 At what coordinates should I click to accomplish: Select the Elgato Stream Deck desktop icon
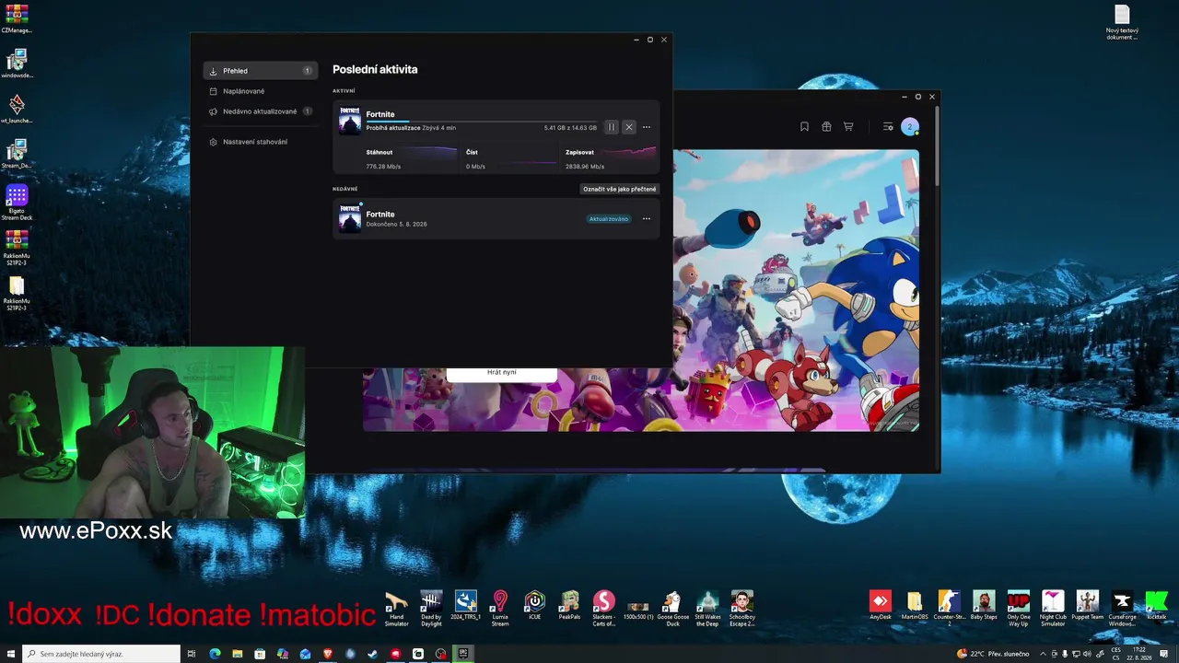[x=17, y=203]
